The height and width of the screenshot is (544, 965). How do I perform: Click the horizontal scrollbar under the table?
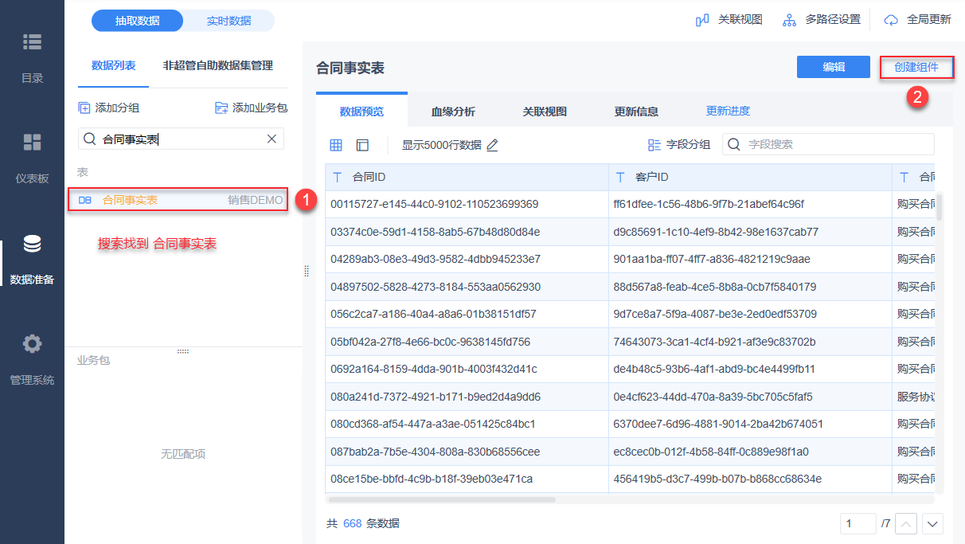coord(442,499)
